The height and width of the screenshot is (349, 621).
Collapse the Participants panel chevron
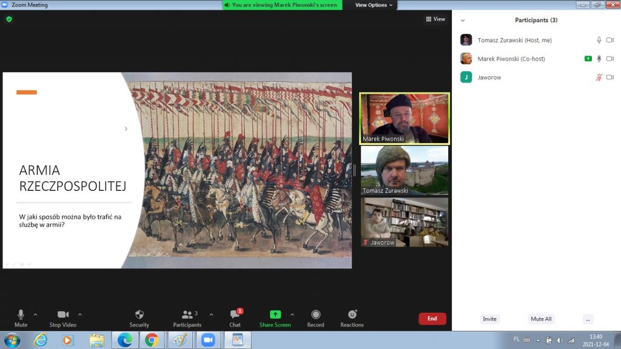pos(463,20)
